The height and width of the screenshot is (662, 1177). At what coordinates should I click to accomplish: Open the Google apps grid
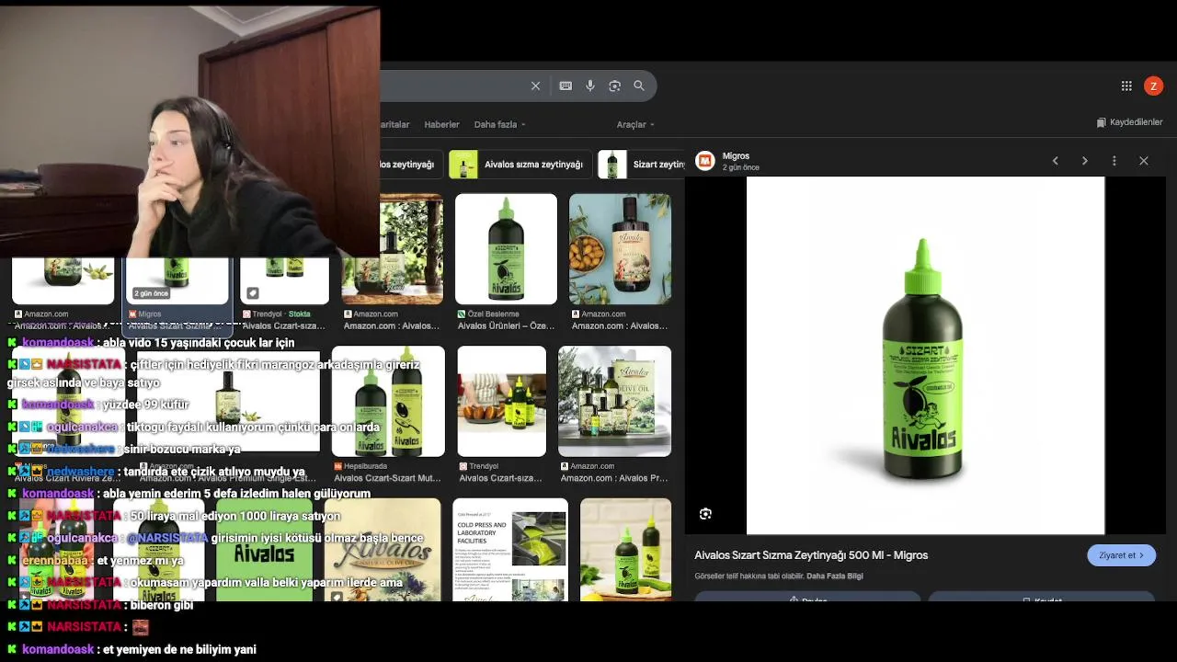(1126, 86)
